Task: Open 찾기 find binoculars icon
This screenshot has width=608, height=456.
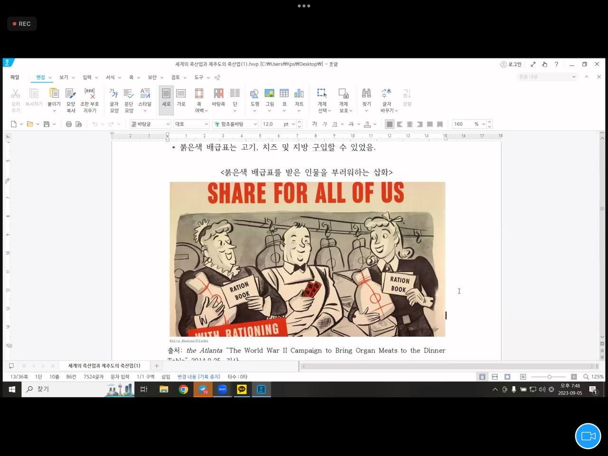Action: pyautogui.click(x=366, y=94)
